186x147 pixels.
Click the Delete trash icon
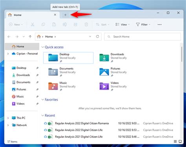86,24
